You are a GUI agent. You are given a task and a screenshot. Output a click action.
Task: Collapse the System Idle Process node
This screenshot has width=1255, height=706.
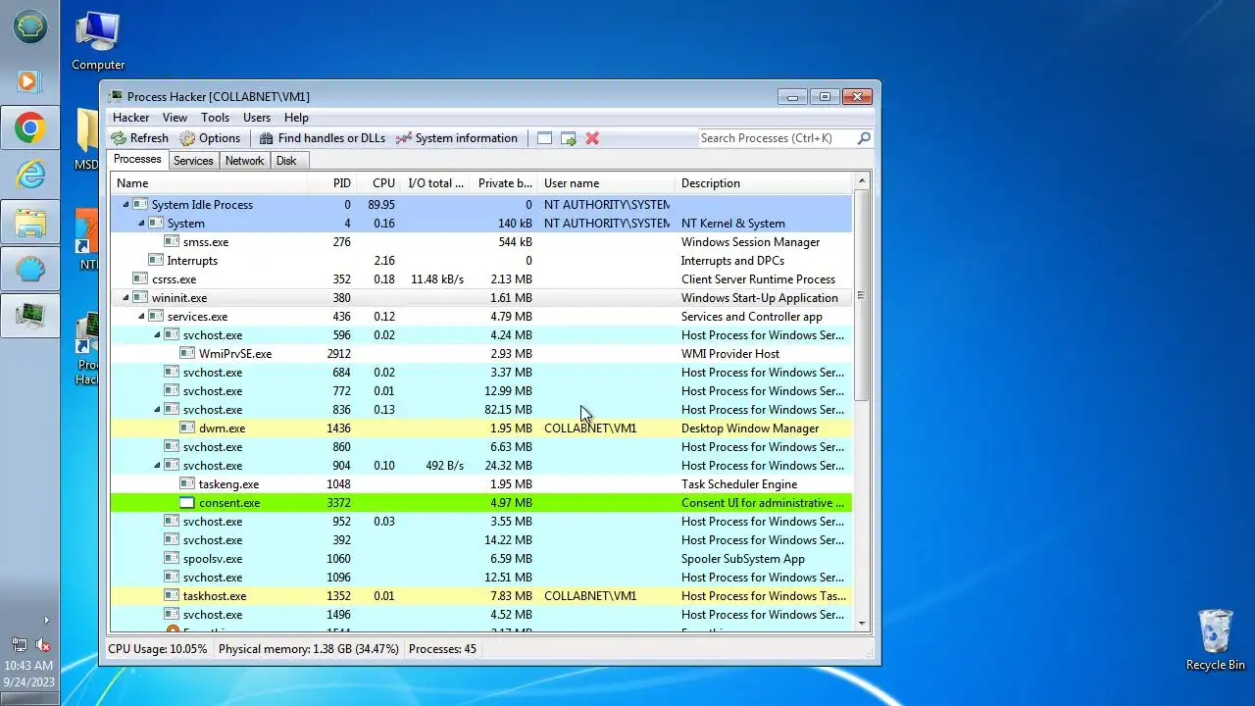pos(125,205)
